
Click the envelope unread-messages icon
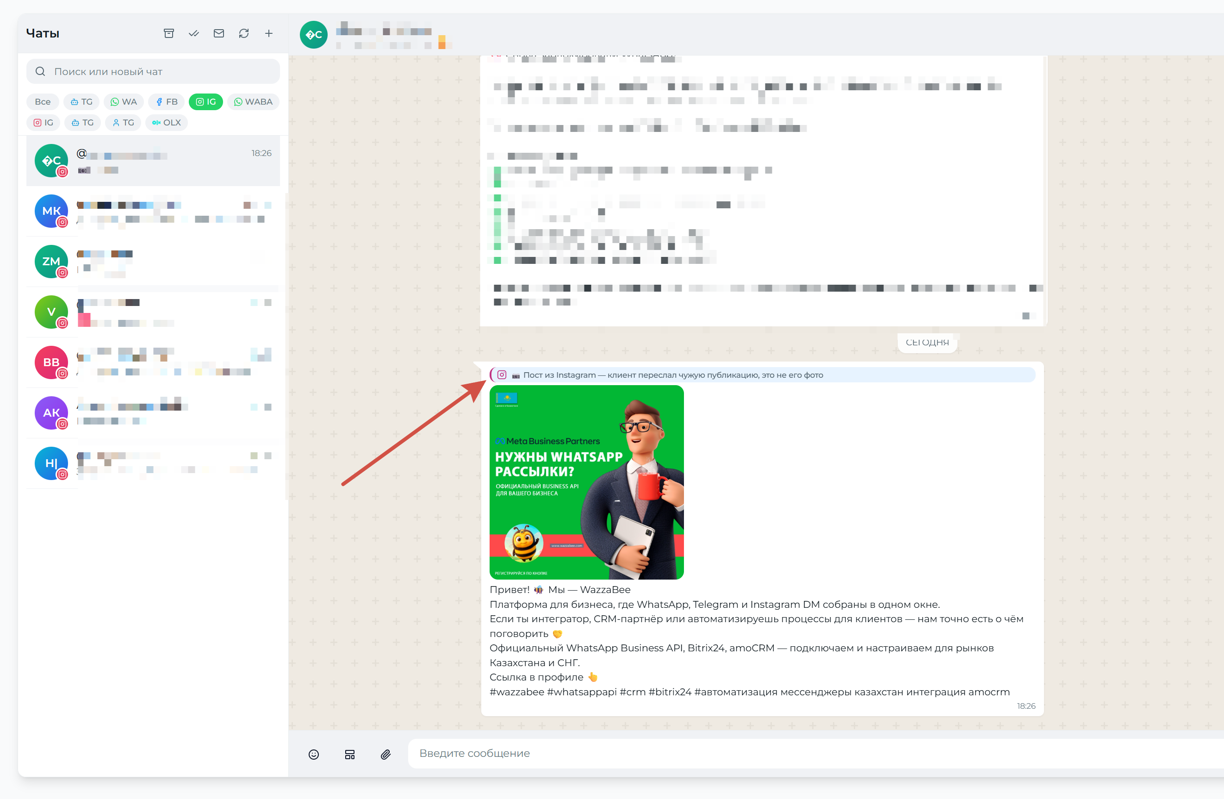click(x=218, y=33)
